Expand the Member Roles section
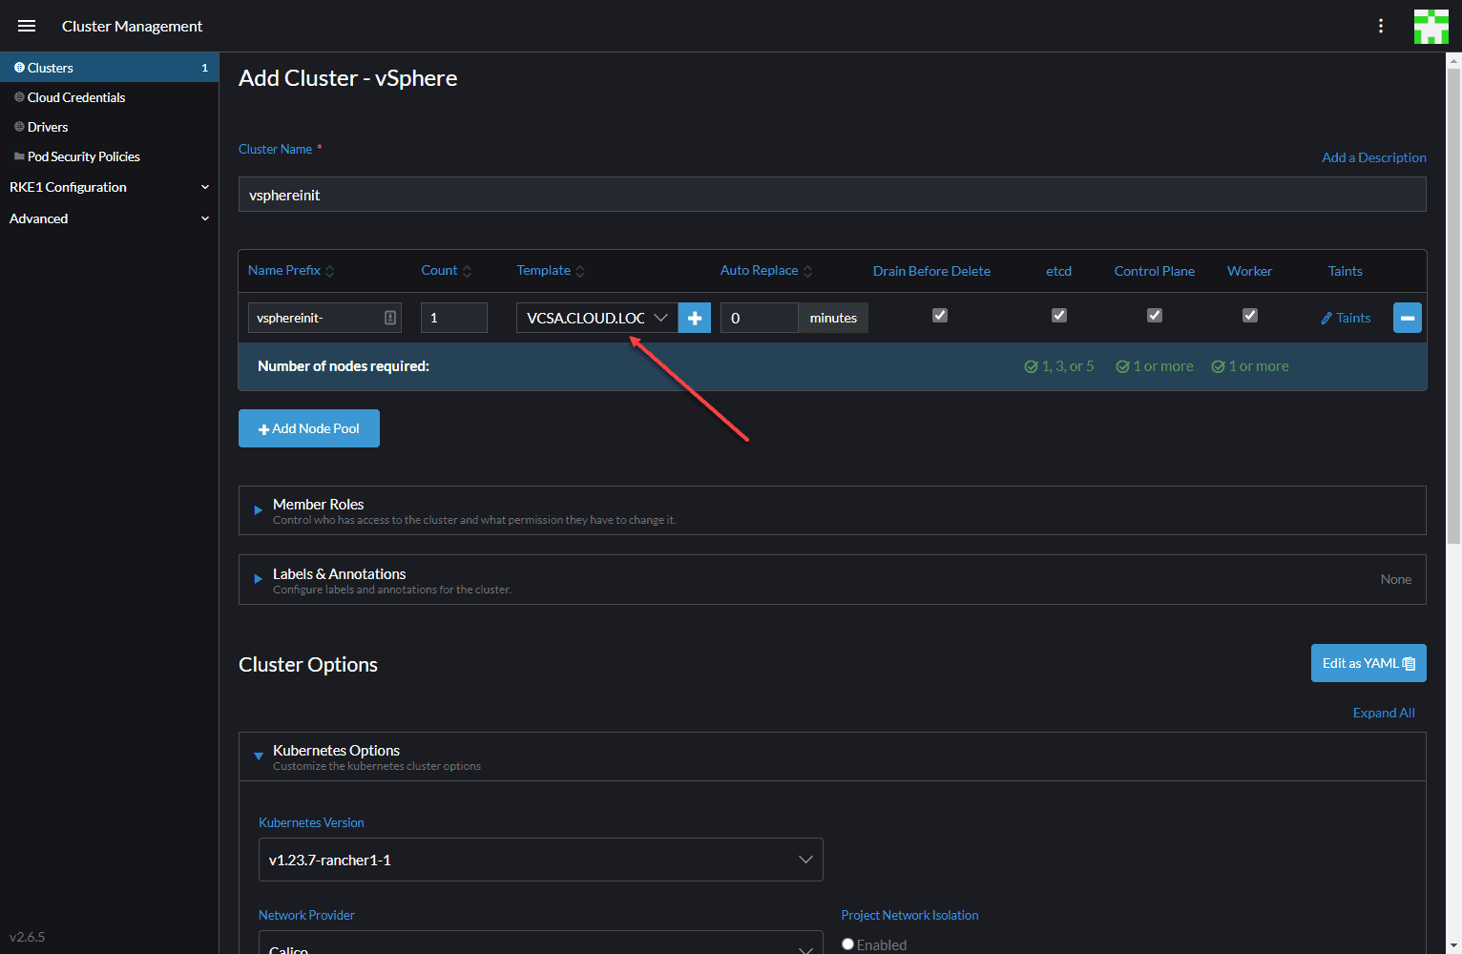This screenshot has height=954, width=1462. pos(832,510)
